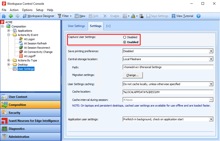This screenshot has height=141, width=220.
Task: Click the Cache location field
Action: tap(168, 92)
